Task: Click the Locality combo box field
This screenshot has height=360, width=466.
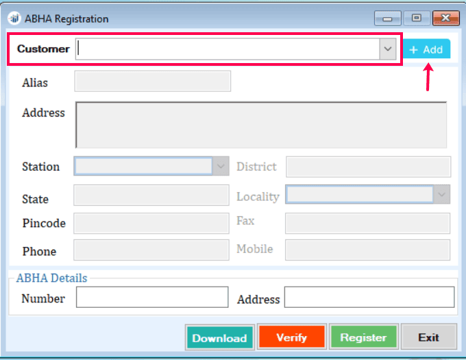Action: [359, 195]
